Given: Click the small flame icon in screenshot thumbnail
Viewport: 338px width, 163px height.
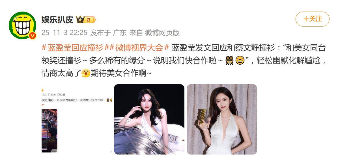Looking at the screenshot, I should click(x=42, y=90).
